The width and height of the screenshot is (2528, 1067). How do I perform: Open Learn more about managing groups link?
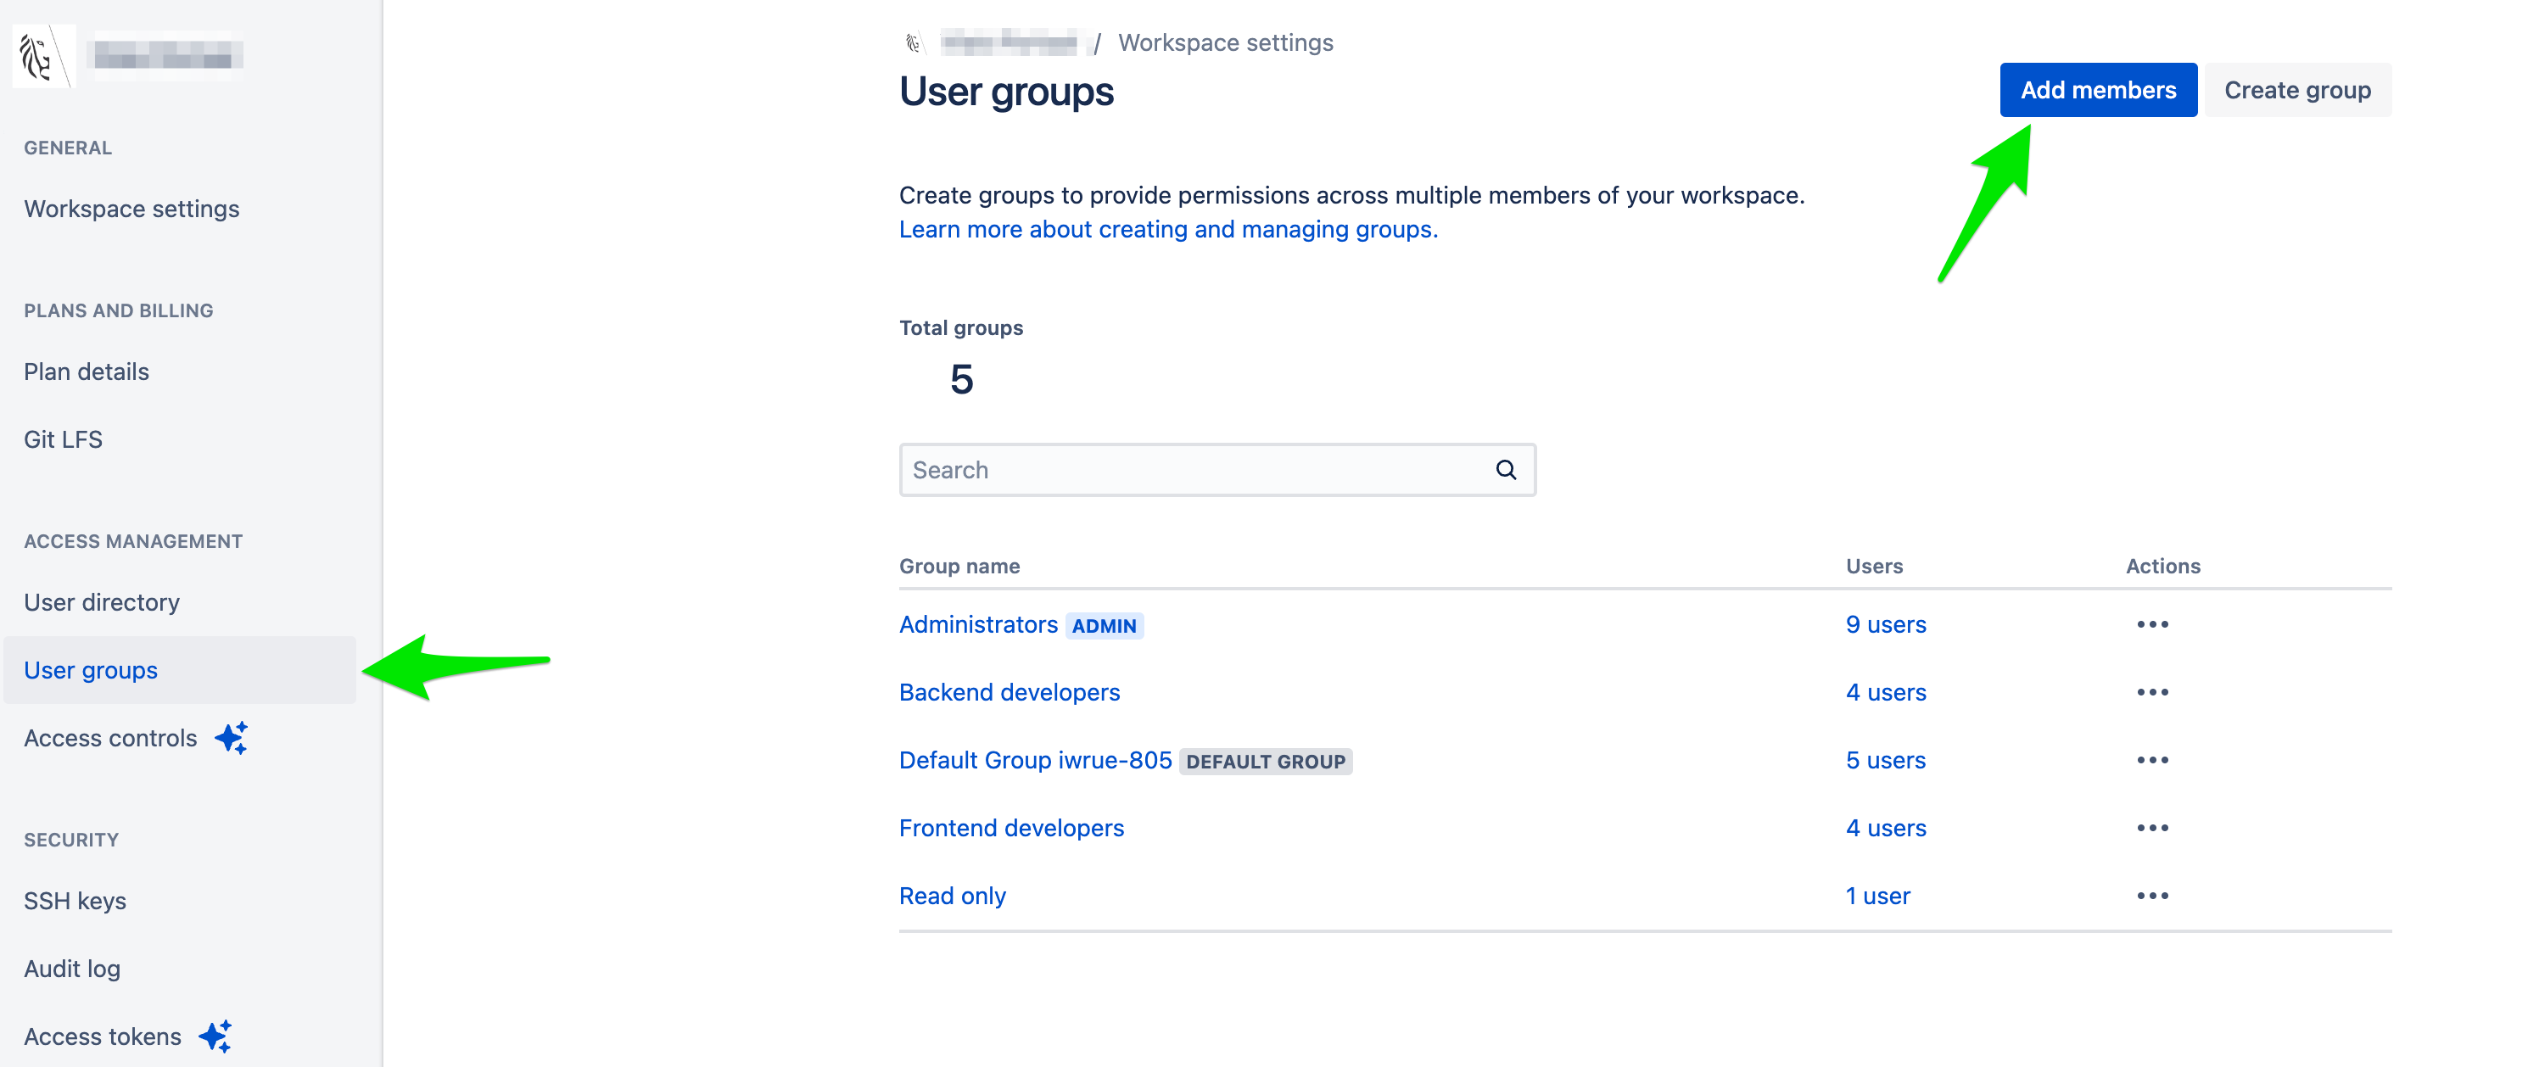(x=1168, y=229)
